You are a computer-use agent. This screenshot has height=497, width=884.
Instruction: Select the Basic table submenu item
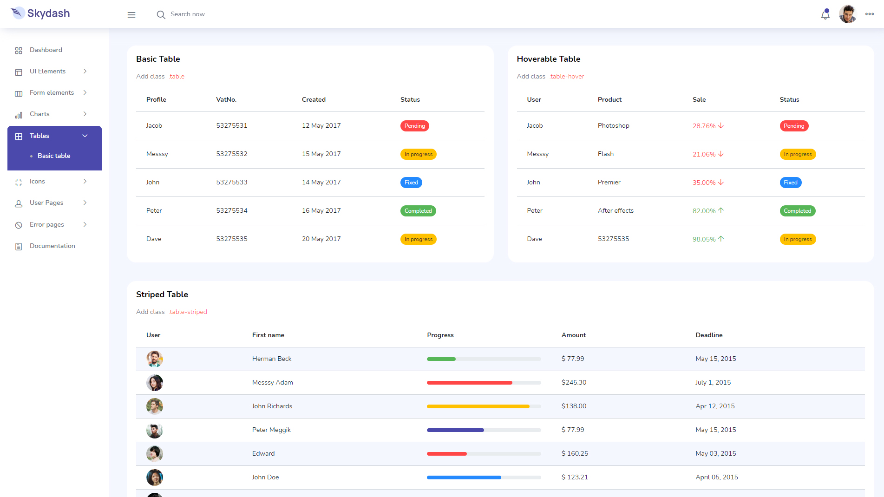54,156
